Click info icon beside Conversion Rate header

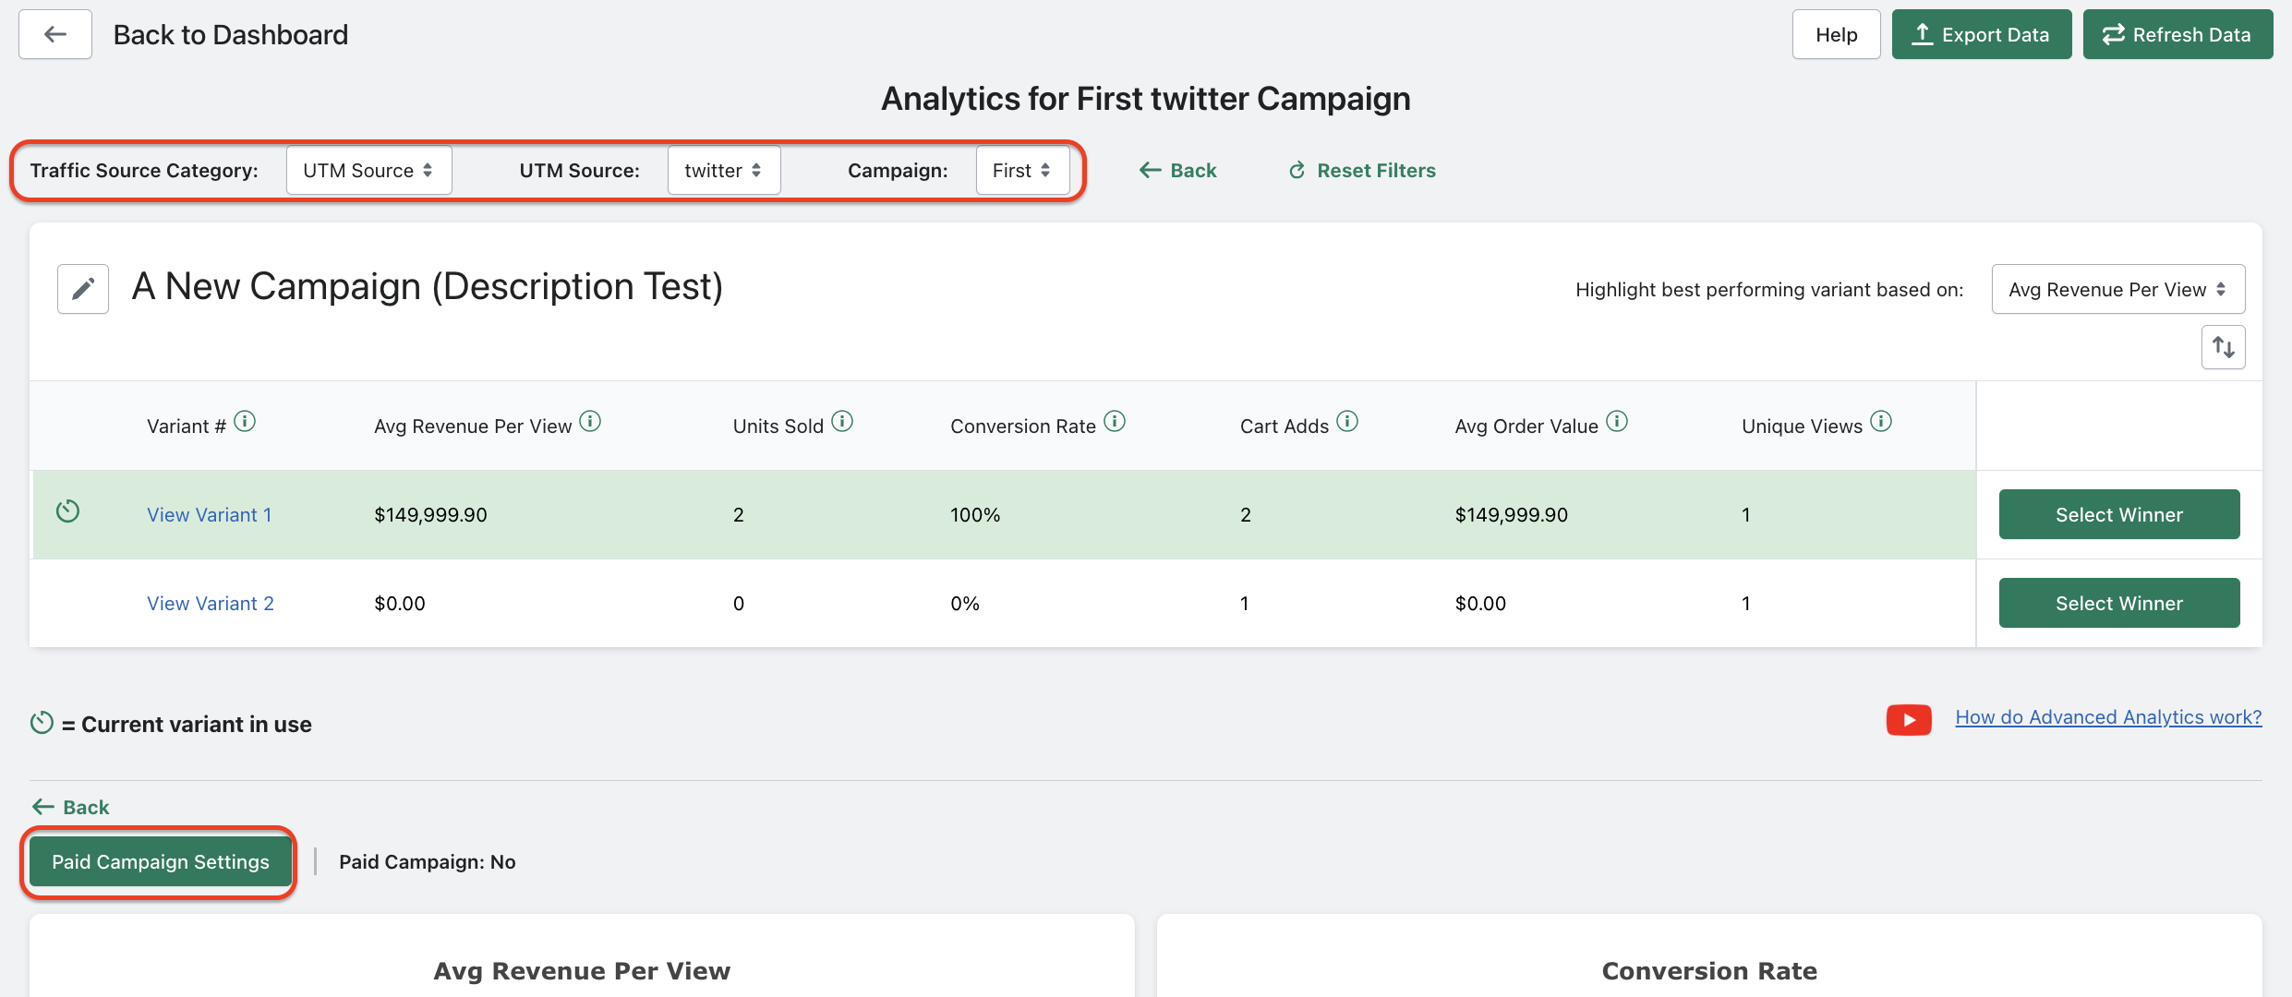pyautogui.click(x=1115, y=422)
